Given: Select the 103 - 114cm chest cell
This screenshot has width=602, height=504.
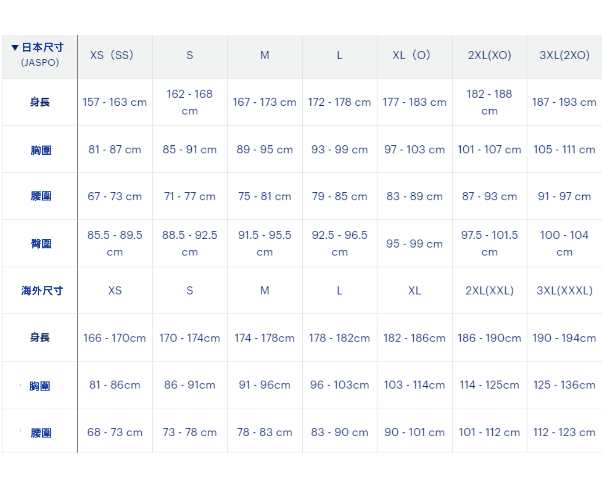Looking at the screenshot, I should pyautogui.click(x=414, y=385).
